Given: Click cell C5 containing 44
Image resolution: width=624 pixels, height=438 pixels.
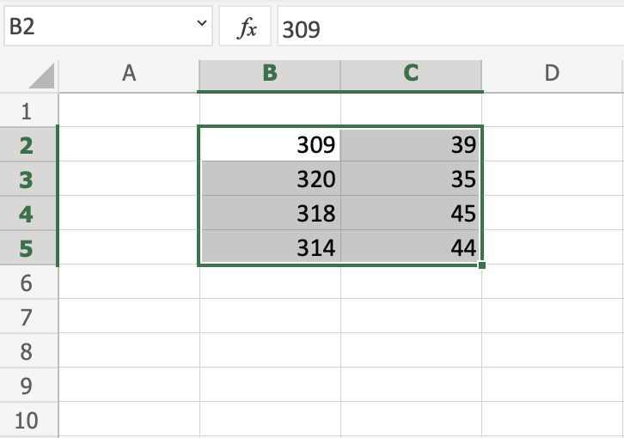Looking at the screenshot, I should pyautogui.click(x=411, y=248).
